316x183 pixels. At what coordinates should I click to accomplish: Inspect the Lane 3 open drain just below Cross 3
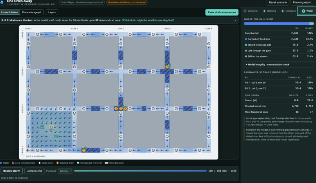(121, 113)
